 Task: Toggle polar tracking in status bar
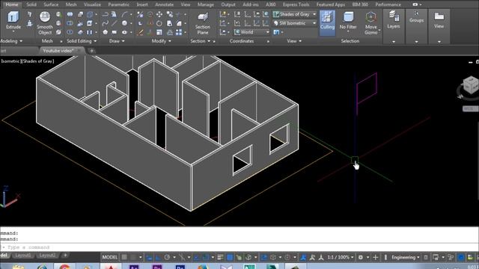pyautogui.click(x=167, y=257)
